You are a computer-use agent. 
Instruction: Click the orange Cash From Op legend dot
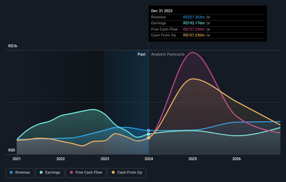[113, 172]
